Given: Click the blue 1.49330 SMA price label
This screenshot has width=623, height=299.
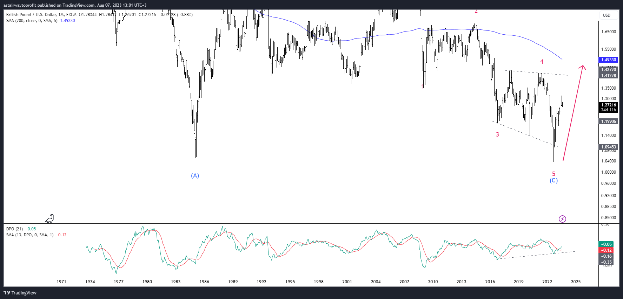Looking at the screenshot, I should pos(609,60).
